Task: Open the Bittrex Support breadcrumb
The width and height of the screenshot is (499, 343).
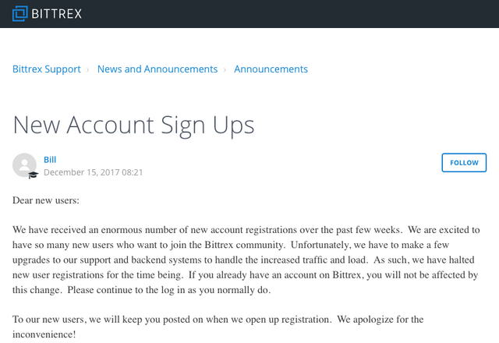Action: coord(47,69)
